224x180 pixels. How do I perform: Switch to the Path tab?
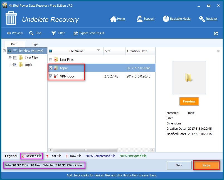(14, 44)
